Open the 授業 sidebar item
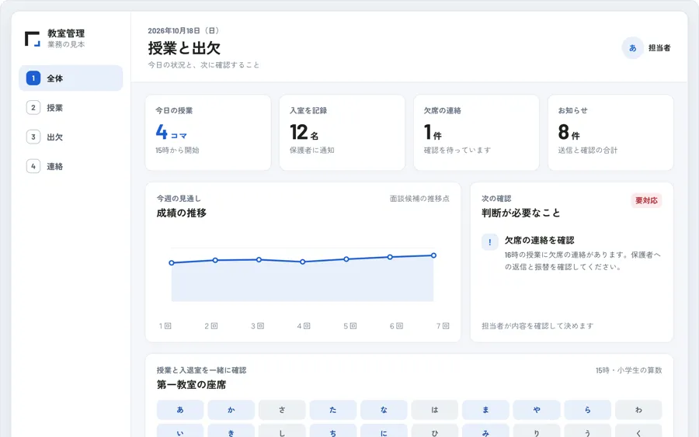This screenshot has width=699, height=437. (x=71, y=108)
